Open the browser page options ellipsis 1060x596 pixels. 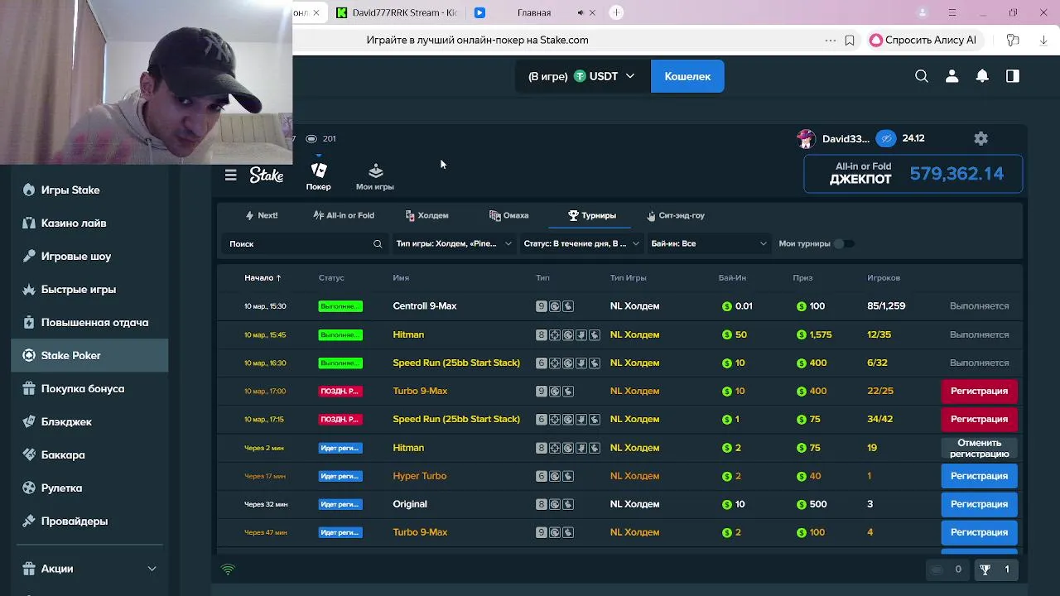pos(831,40)
